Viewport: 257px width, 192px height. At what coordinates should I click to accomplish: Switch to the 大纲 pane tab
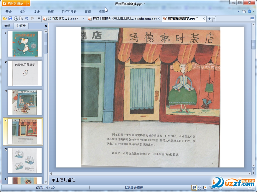click(x=8, y=26)
